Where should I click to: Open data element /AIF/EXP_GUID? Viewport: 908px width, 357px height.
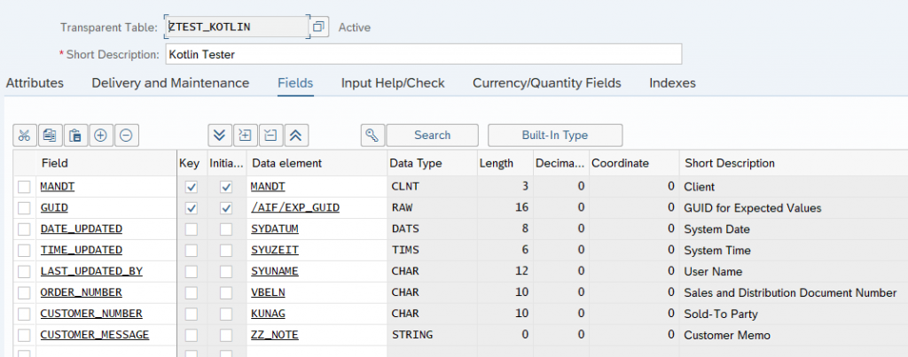[295, 207]
